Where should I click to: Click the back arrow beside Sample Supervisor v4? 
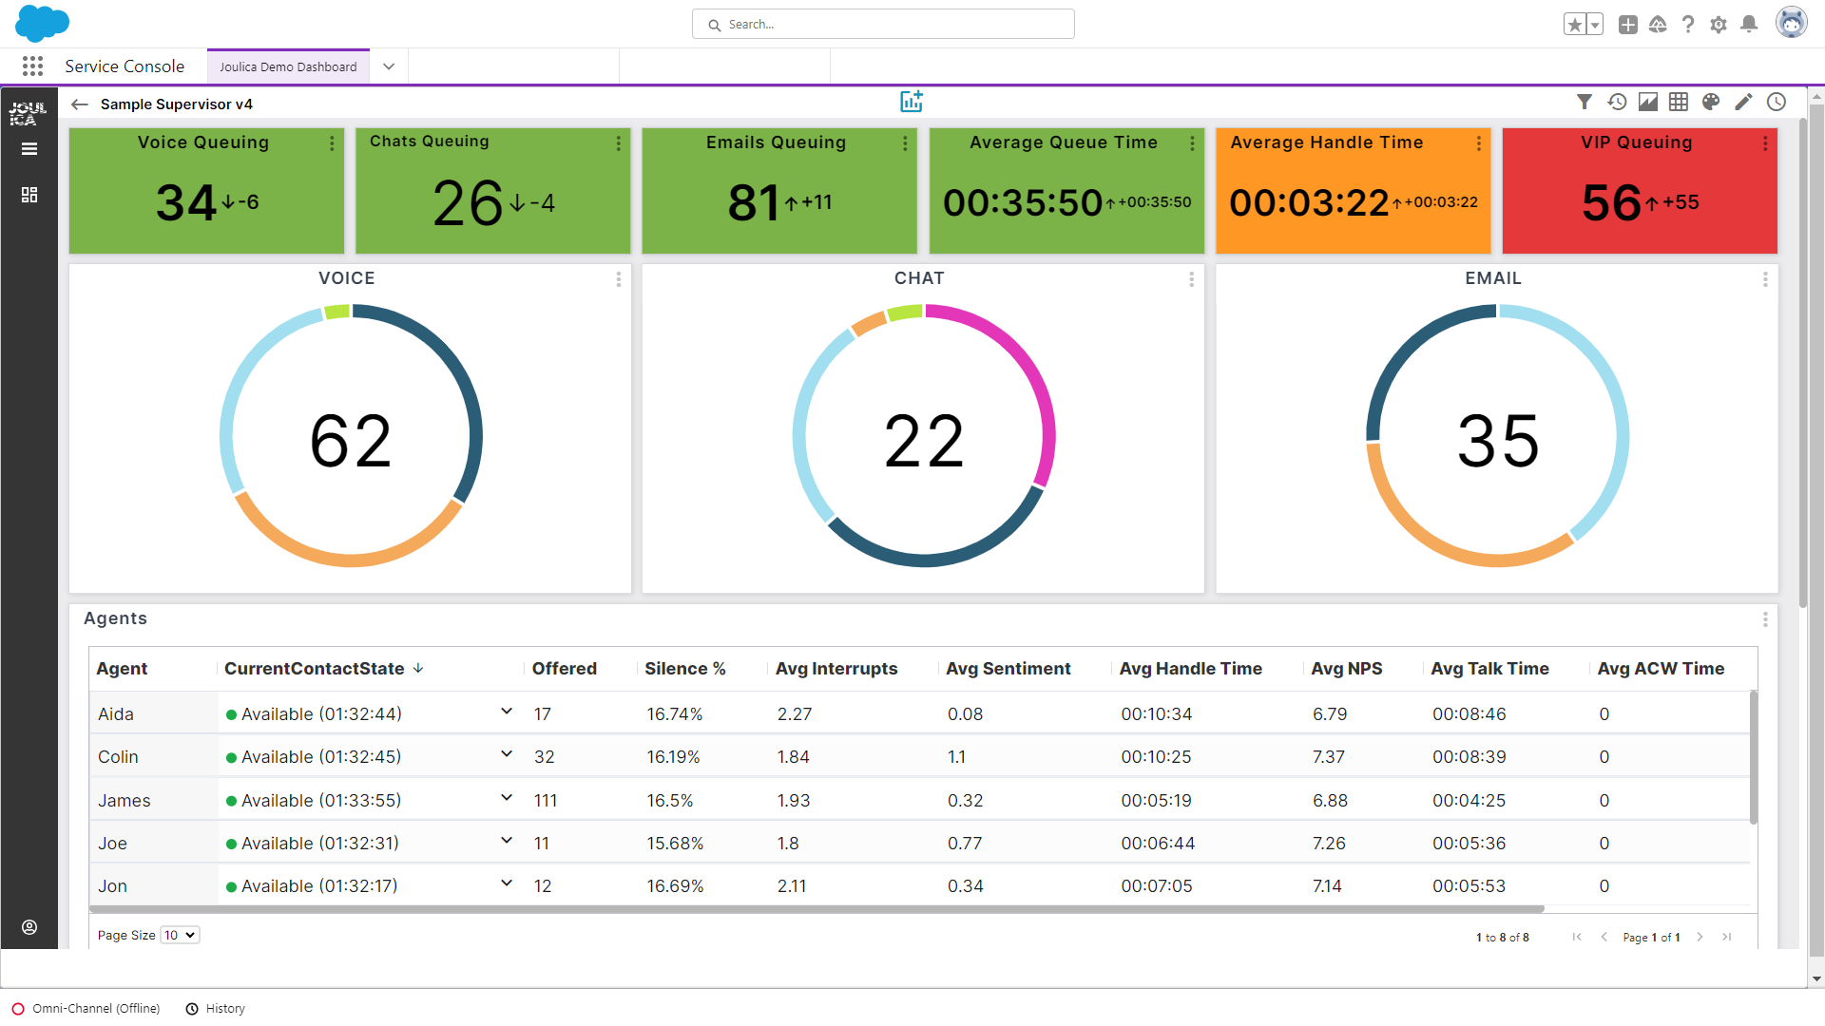79,104
